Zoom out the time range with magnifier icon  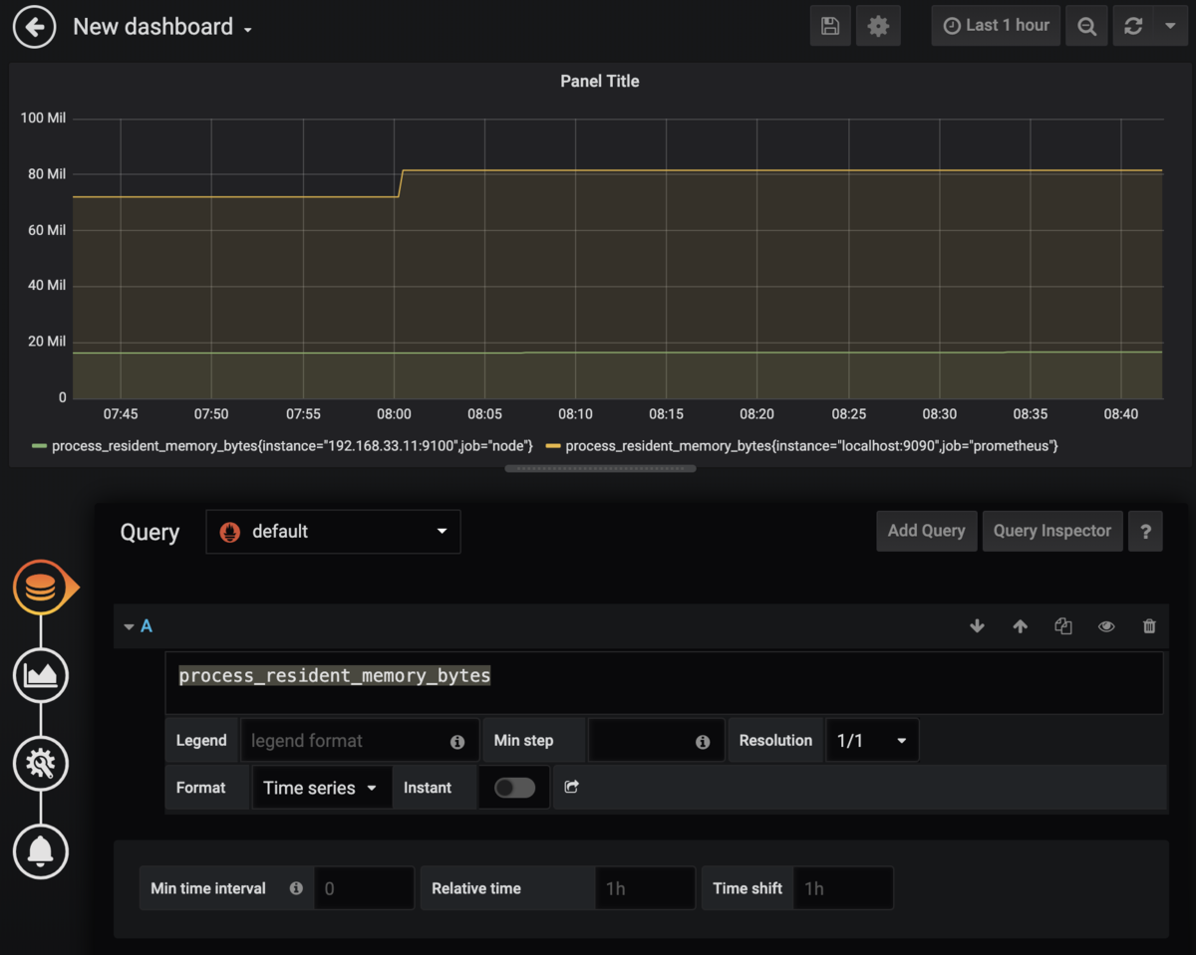coord(1086,26)
